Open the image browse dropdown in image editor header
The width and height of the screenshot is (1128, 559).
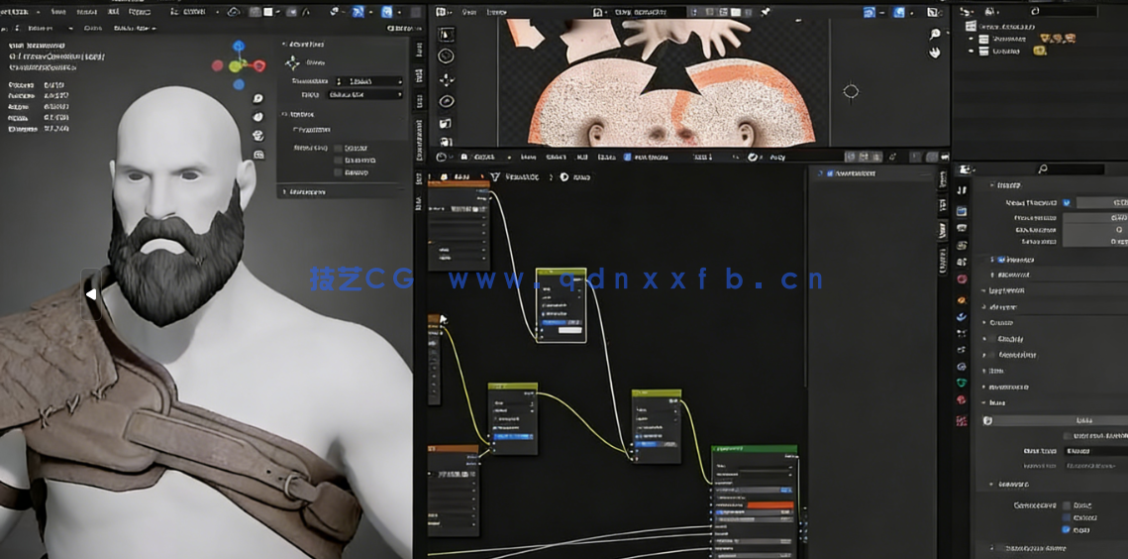tap(600, 12)
